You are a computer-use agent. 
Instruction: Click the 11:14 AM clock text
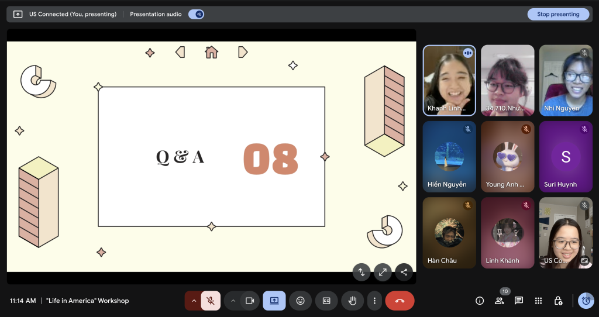pyautogui.click(x=23, y=301)
